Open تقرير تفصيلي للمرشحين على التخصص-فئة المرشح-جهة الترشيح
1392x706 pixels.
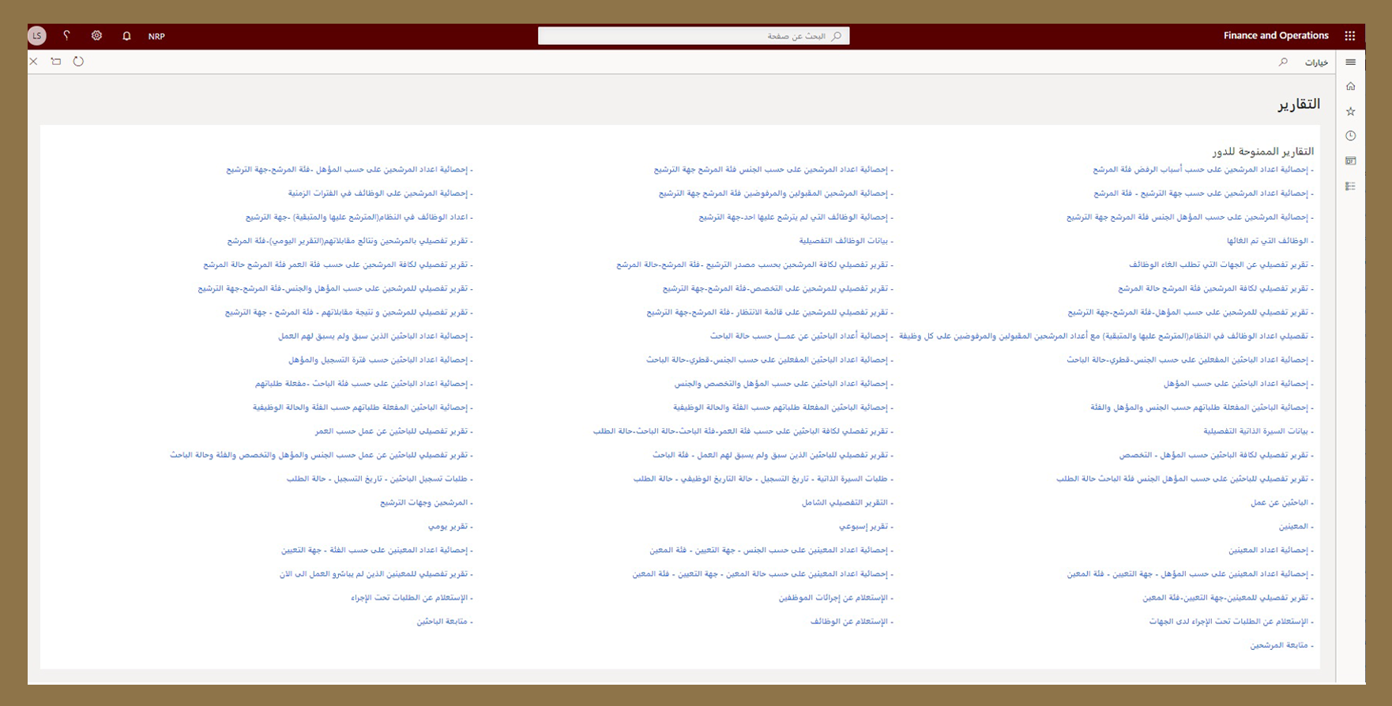click(x=778, y=288)
